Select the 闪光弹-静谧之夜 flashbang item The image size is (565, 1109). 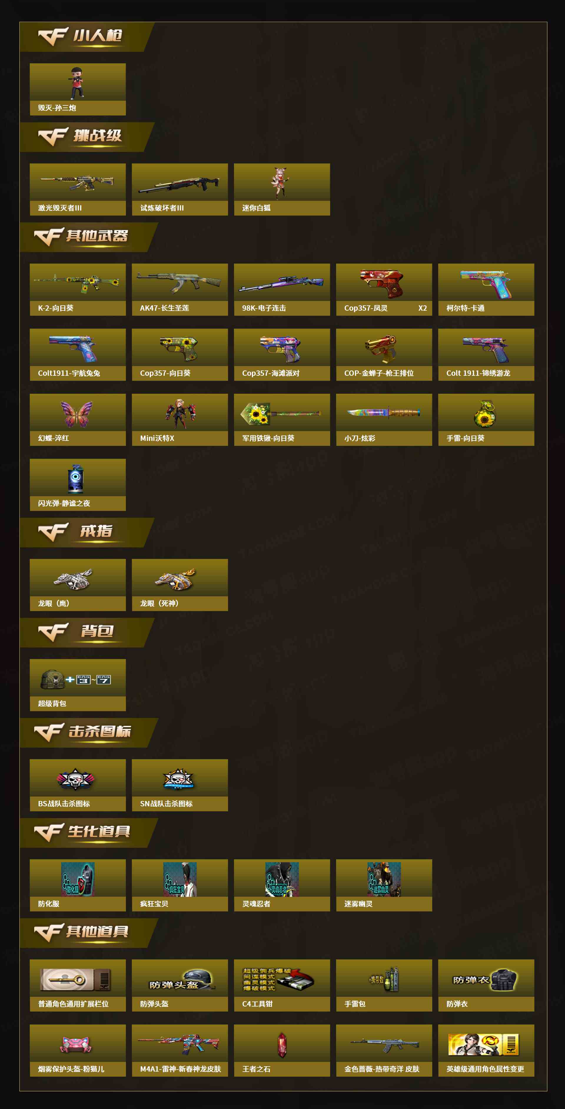point(77,484)
